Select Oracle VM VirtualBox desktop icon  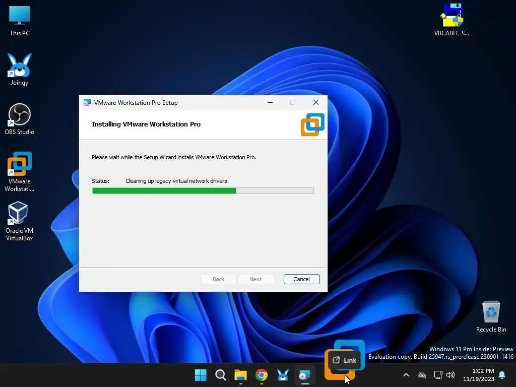(x=20, y=221)
